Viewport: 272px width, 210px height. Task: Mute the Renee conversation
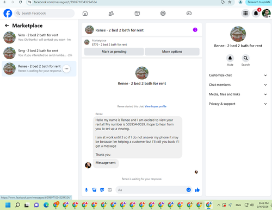[x=230, y=58]
